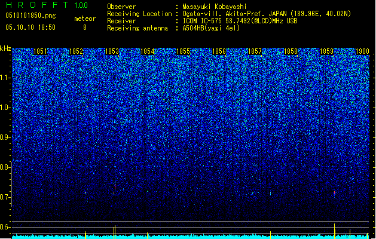Screen dimensions: 376x239
Task: Click the 0.8 kHz axis label
Action: click(x=5, y=167)
